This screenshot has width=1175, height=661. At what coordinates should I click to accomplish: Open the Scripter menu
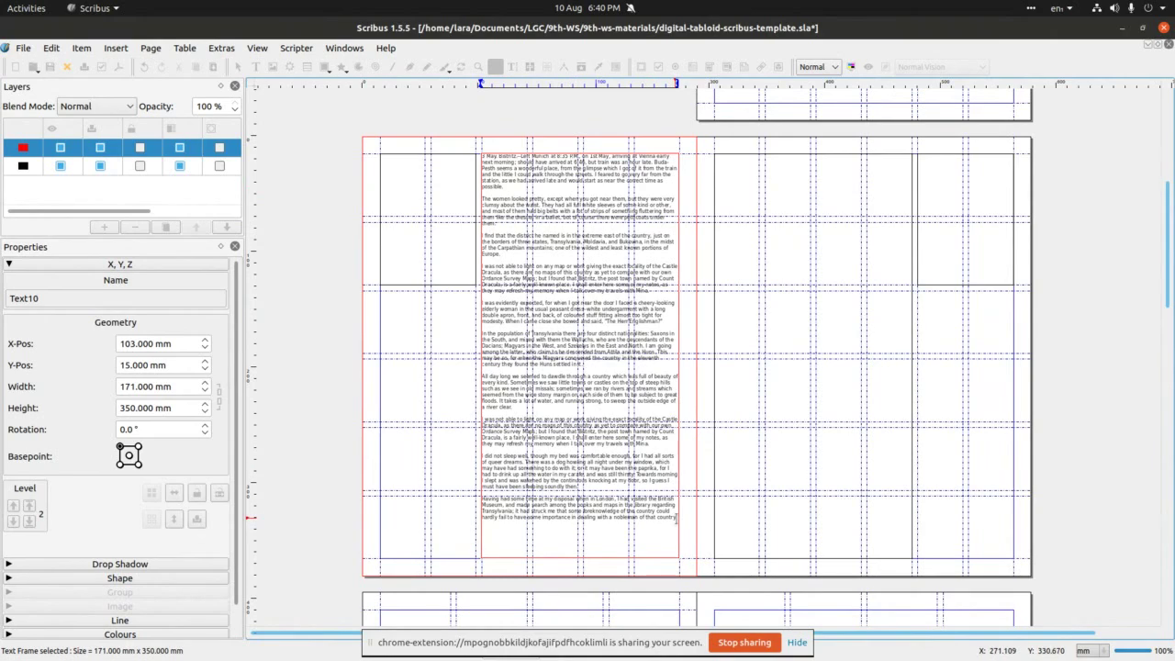coord(297,48)
